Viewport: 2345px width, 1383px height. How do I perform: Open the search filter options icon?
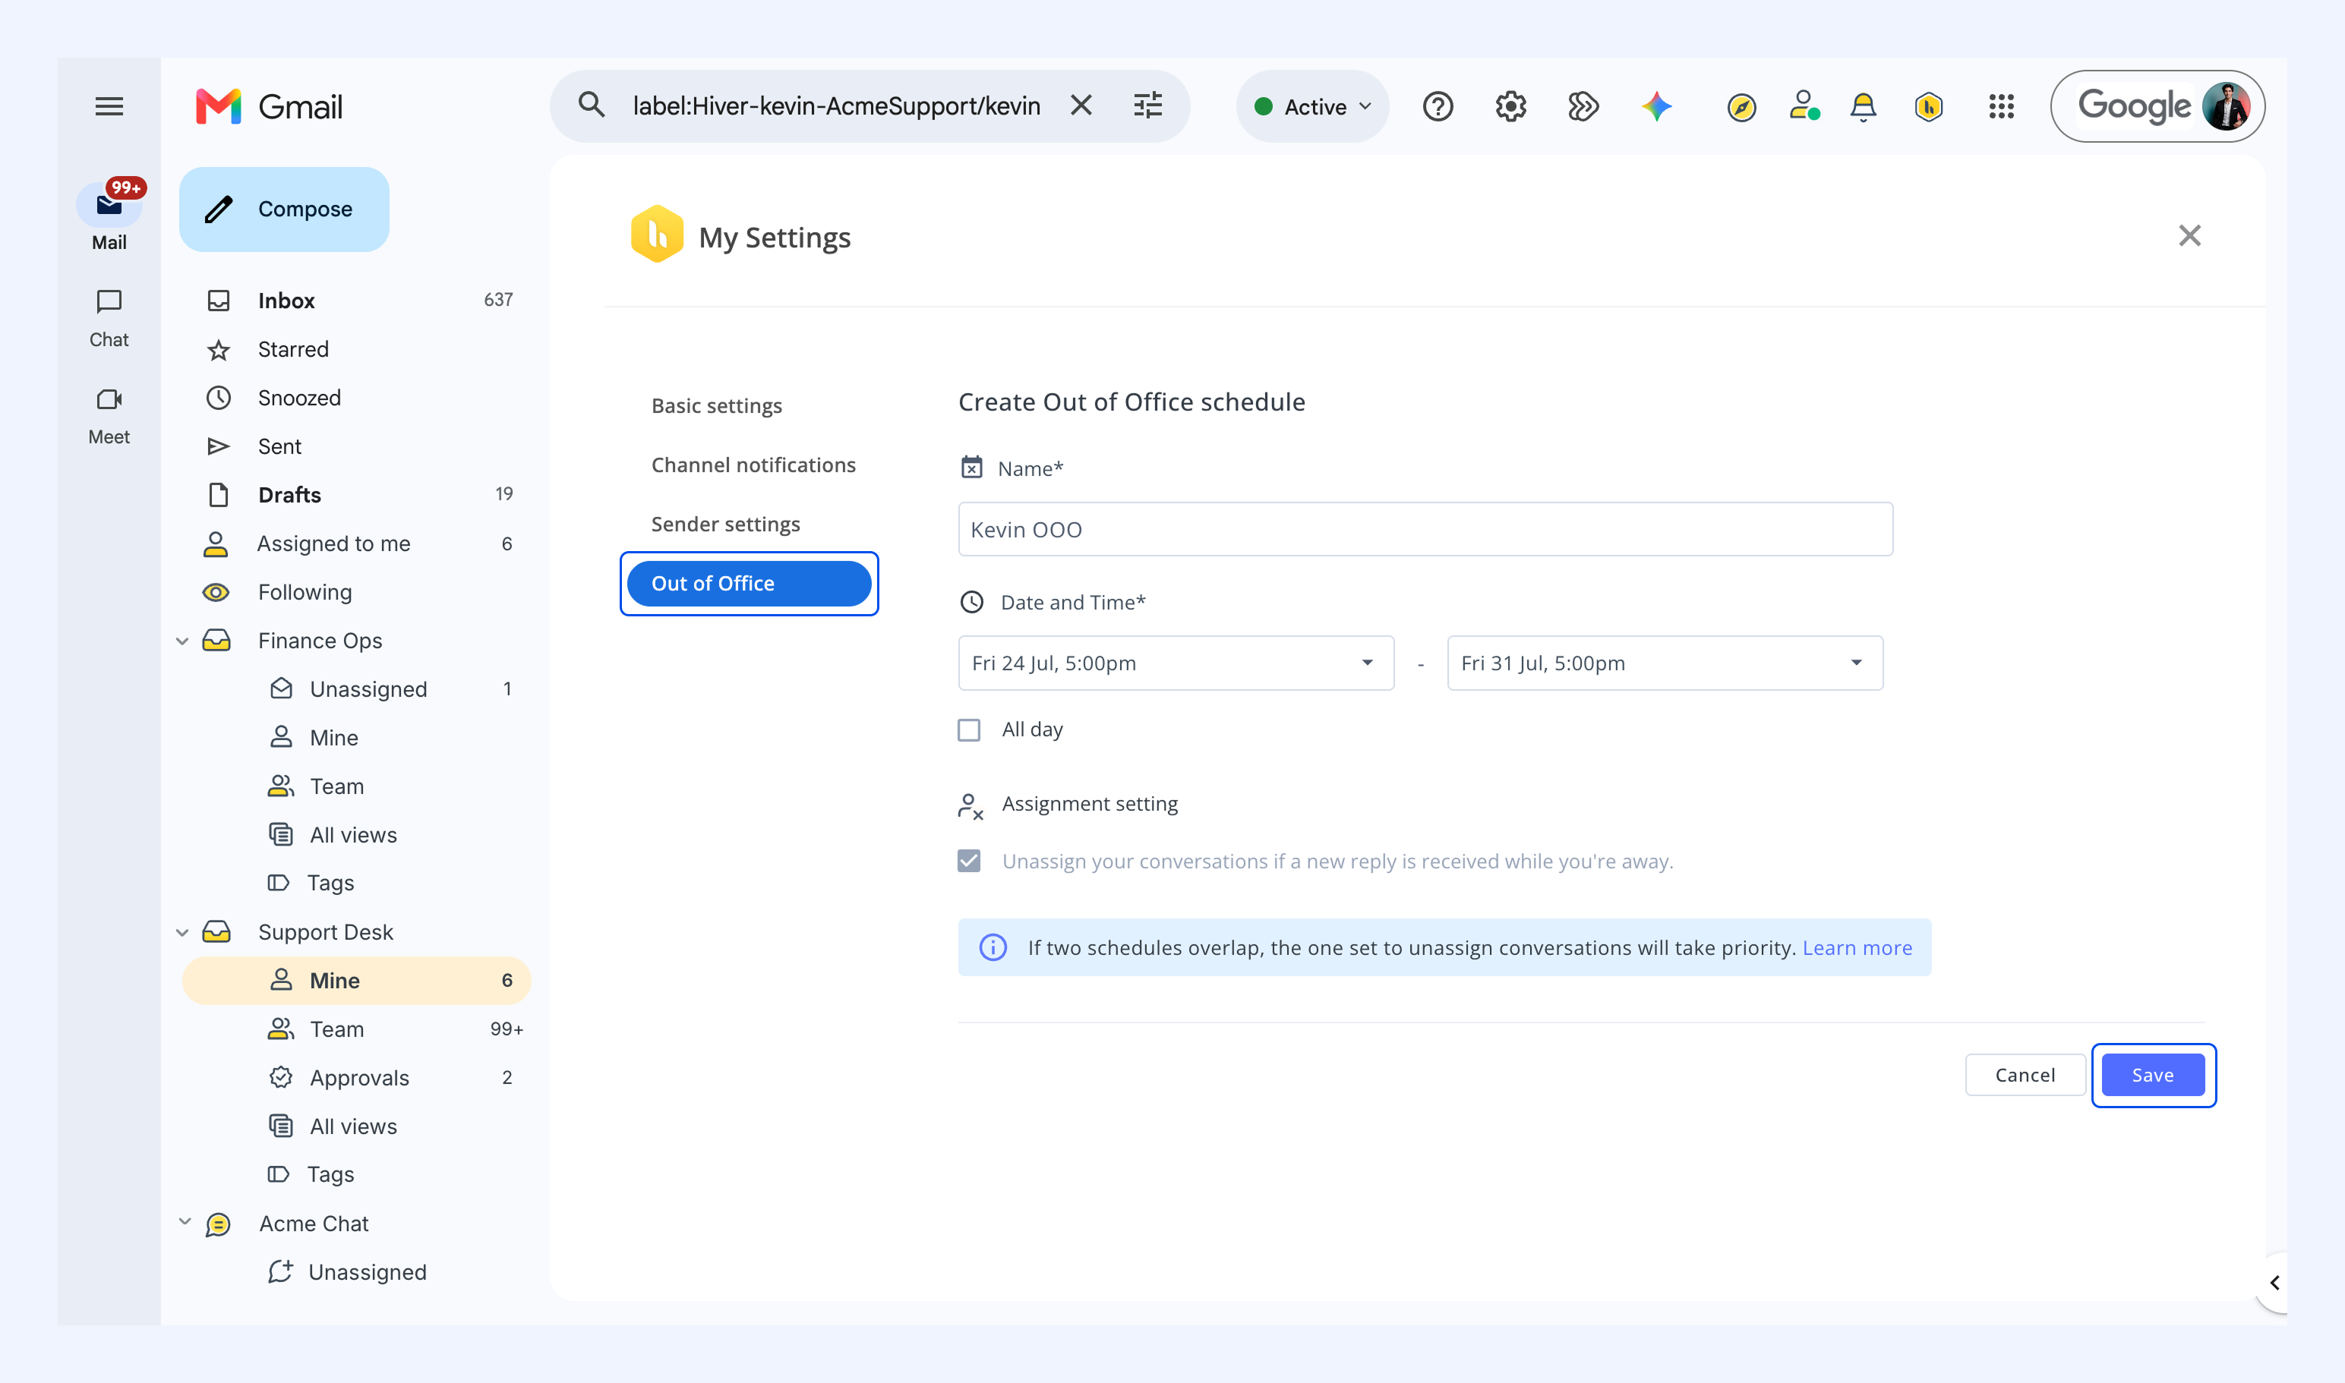point(1147,106)
